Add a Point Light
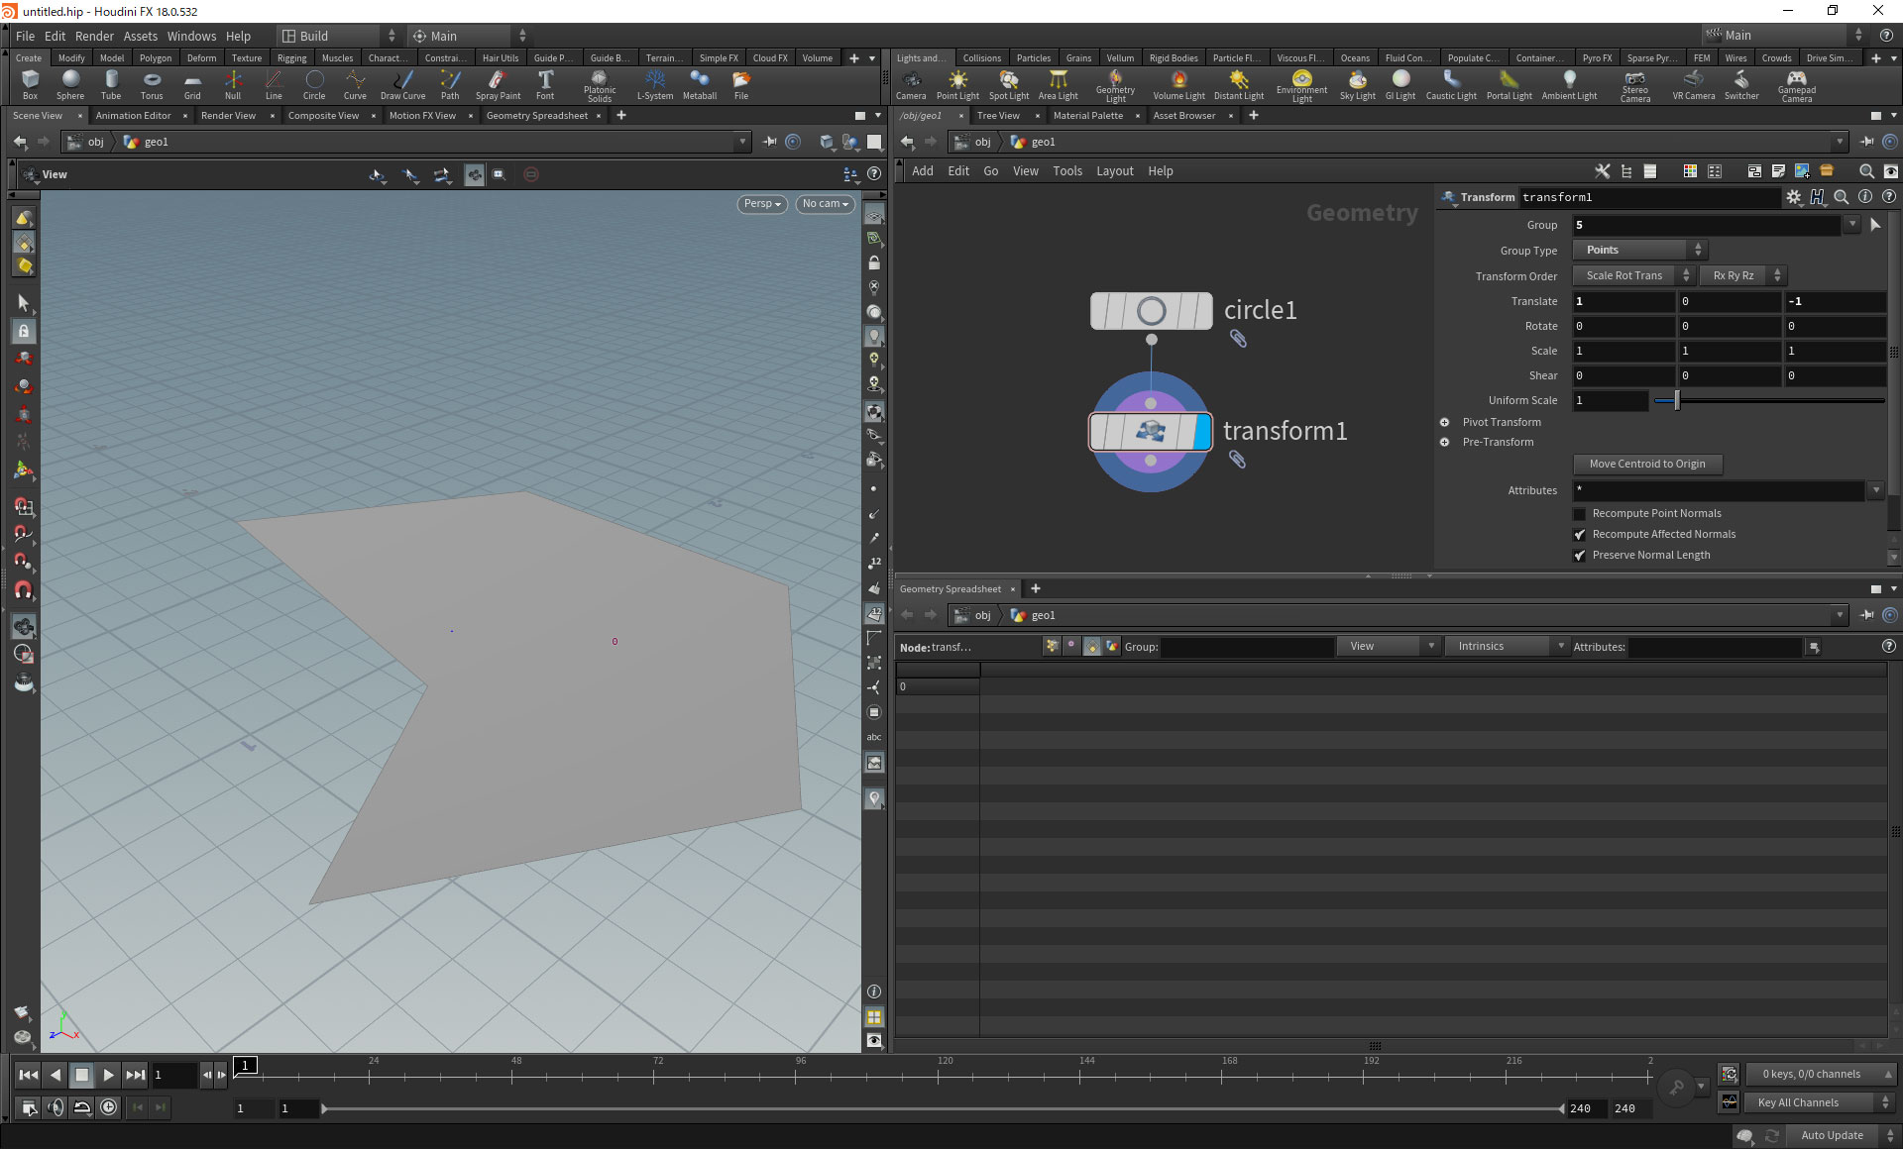Image resolution: width=1903 pixels, height=1149 pixels. click(x=957, y=85)
